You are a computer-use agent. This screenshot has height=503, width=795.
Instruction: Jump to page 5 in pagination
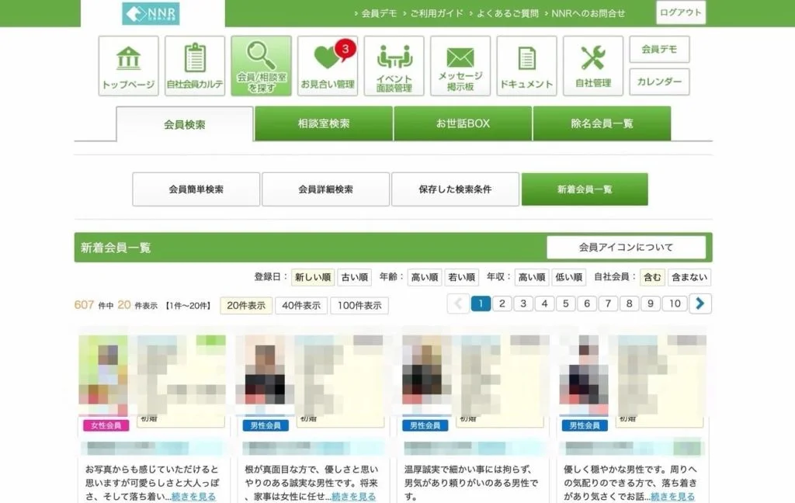(565, 305)
